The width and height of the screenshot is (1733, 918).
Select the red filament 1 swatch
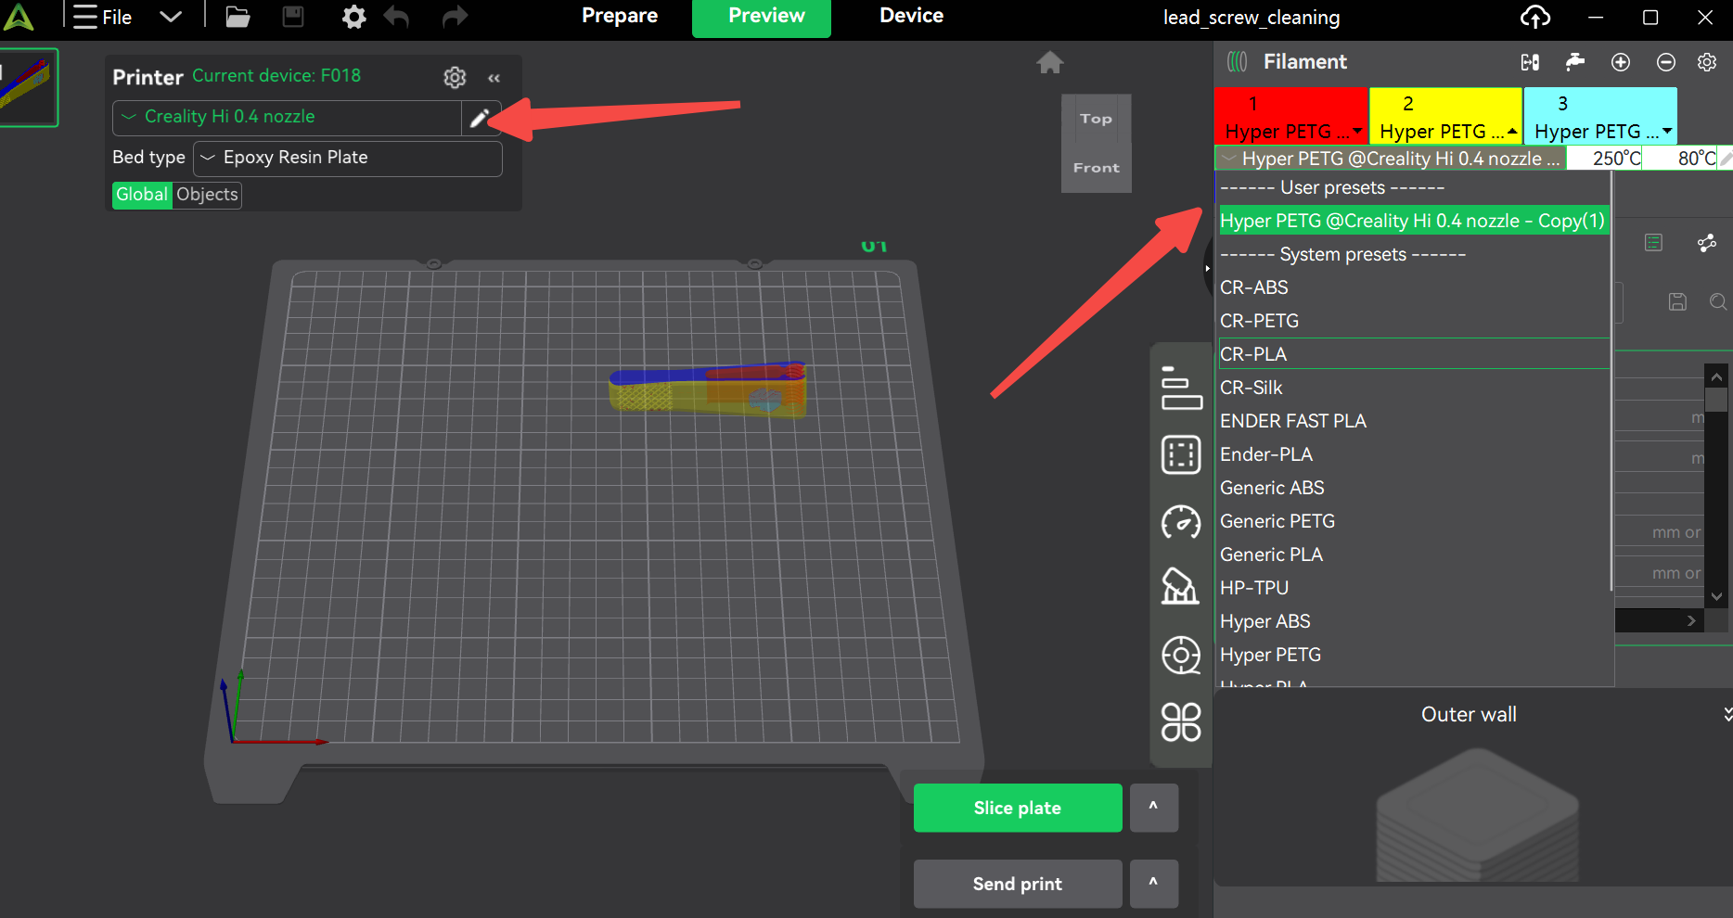[1290, 115]
